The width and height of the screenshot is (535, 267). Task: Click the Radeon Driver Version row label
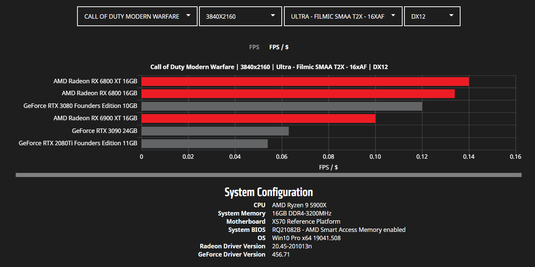pyautogui.click(x=233, y=246)
